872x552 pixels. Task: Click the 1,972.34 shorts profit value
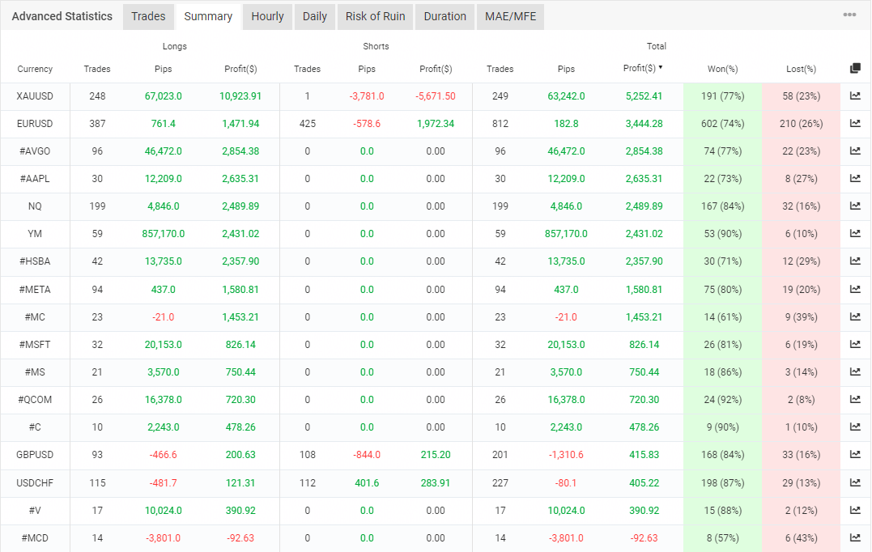coord(436,124)
